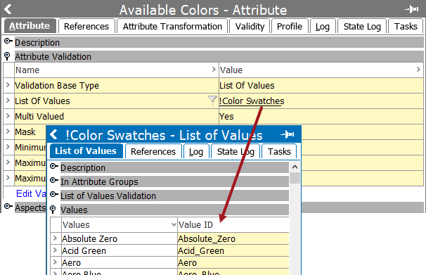Click back arrow in Available Colors header

pos(8,9)
